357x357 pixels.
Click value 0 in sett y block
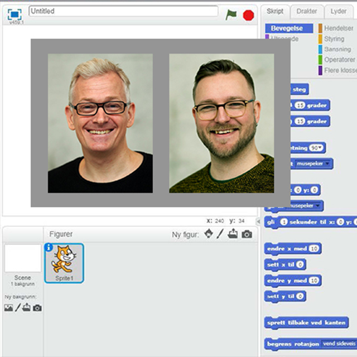tap(300, 296)
